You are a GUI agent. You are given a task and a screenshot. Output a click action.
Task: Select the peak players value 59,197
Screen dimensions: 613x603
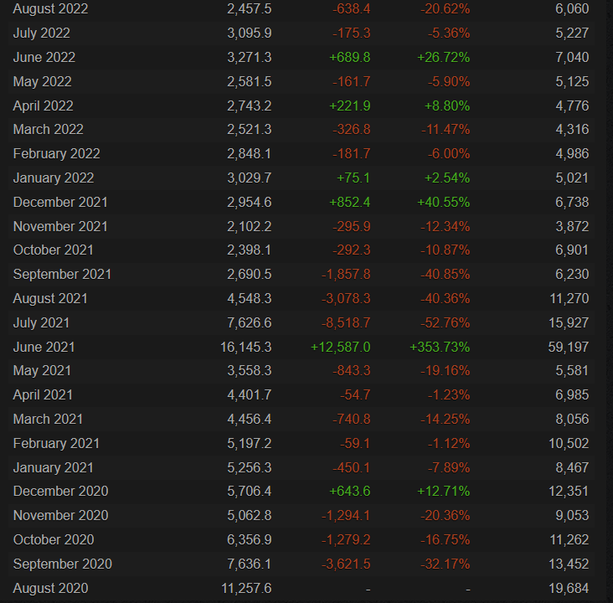tap(569, 347)
